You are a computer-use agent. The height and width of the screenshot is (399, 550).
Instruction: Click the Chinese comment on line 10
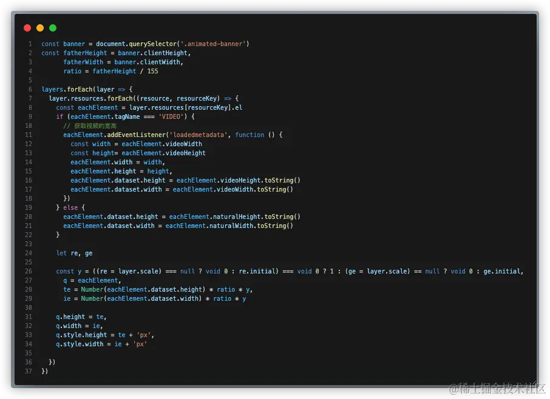pos(90,126)
